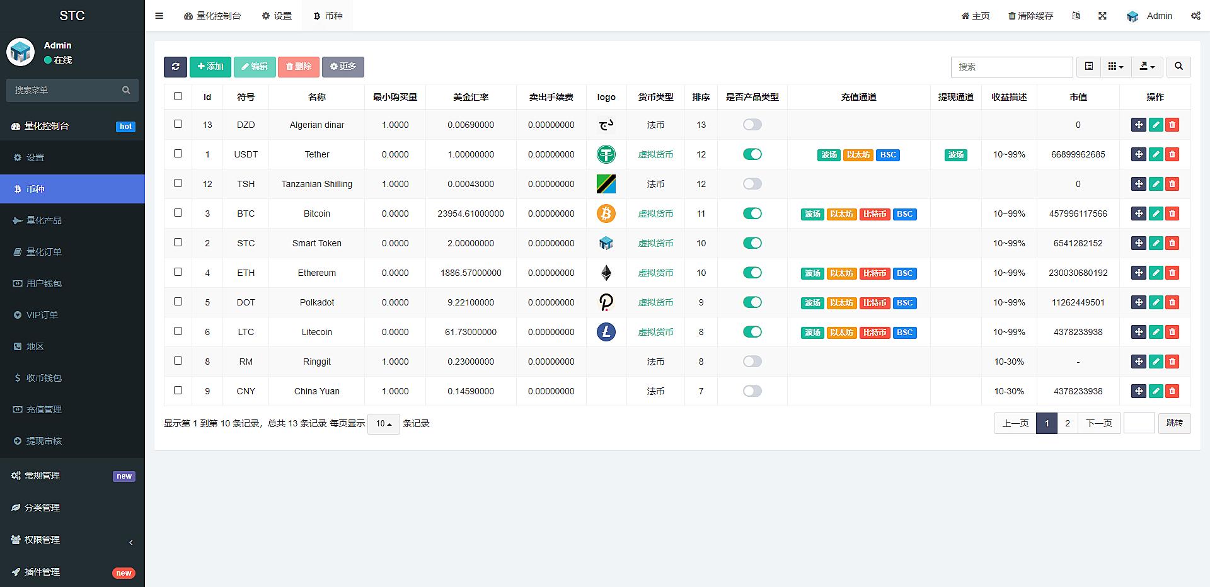Switch to the 量化控制台 tab
The width and height of the screenshot is (1210, 587).
(212, 16)
